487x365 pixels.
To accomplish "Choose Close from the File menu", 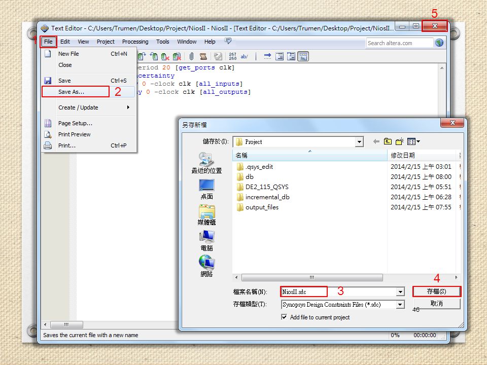I will (x=88, y=65).
